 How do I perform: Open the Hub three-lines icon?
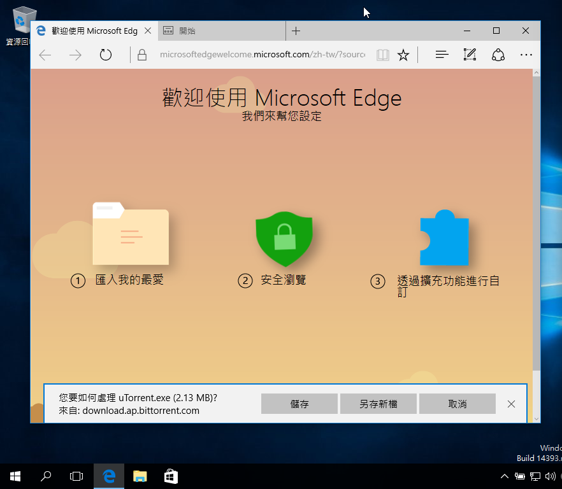[x=442, y=55]
